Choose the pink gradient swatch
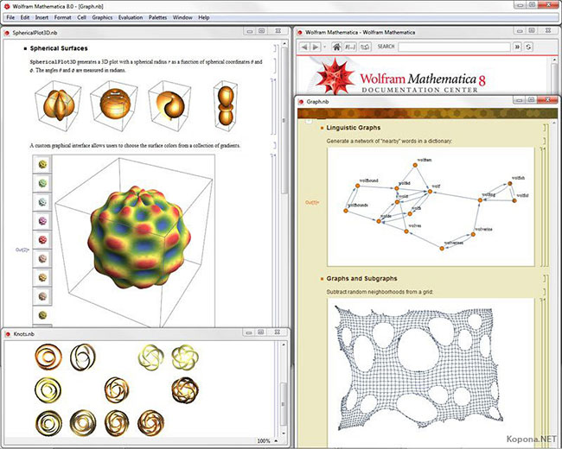 tap(42, 221)
